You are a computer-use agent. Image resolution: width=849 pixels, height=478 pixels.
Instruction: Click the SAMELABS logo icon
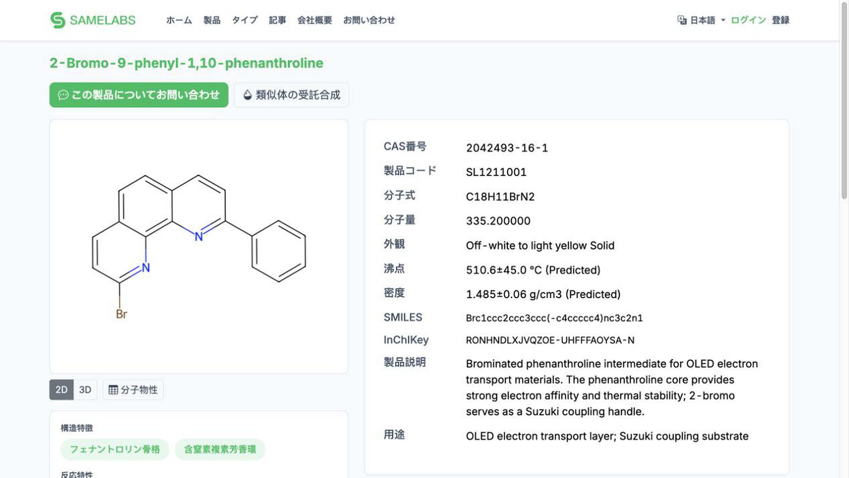pyautogui.click(x=57, y=20)
